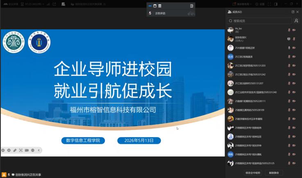Select member ending 2505131207
The height and width of the screenshot is (178, 302).
click(x=263, y=83)
